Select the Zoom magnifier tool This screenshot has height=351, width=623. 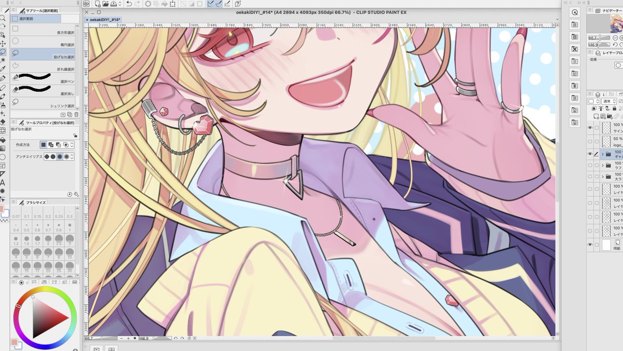click(3, 17)
